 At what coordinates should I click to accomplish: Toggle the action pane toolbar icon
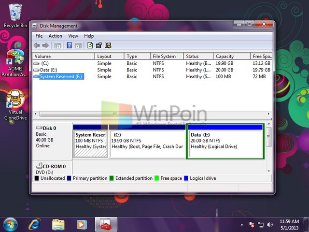click(x=78, y=45)
